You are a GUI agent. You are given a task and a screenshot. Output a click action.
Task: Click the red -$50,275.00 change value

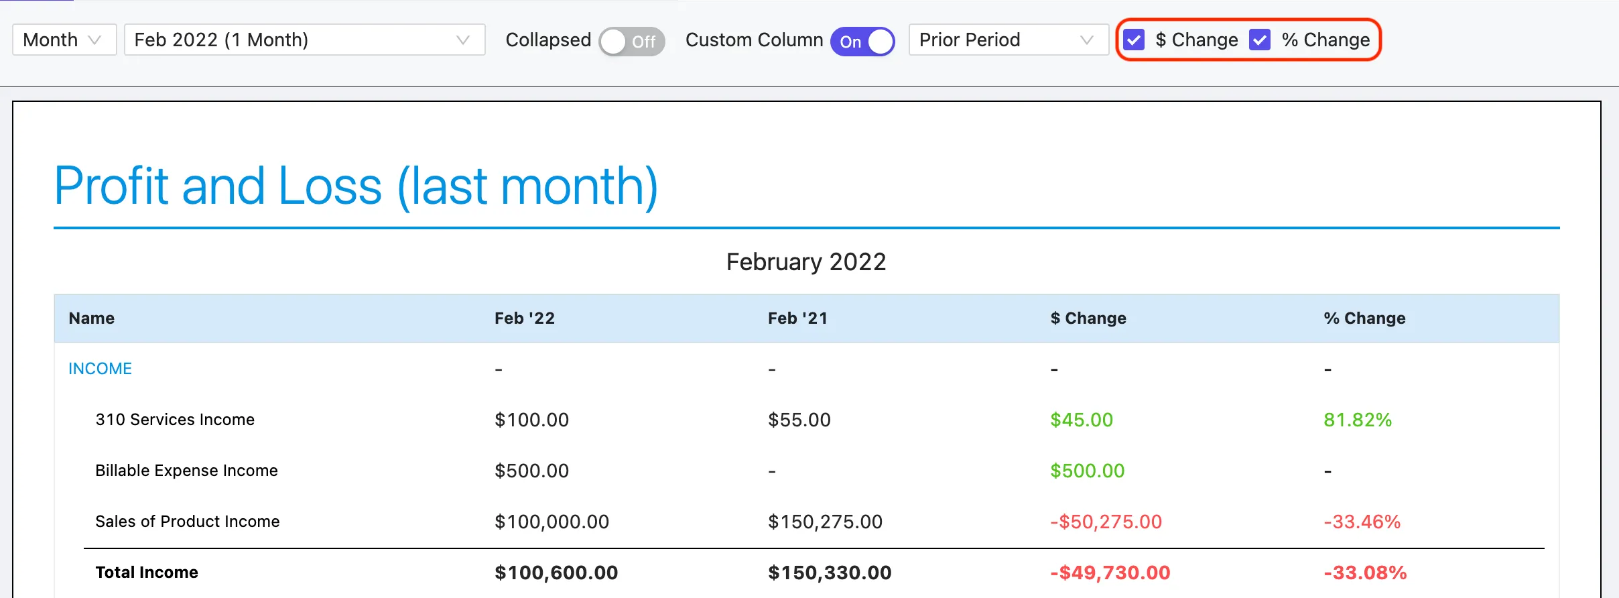click(x=1106, y=522)
